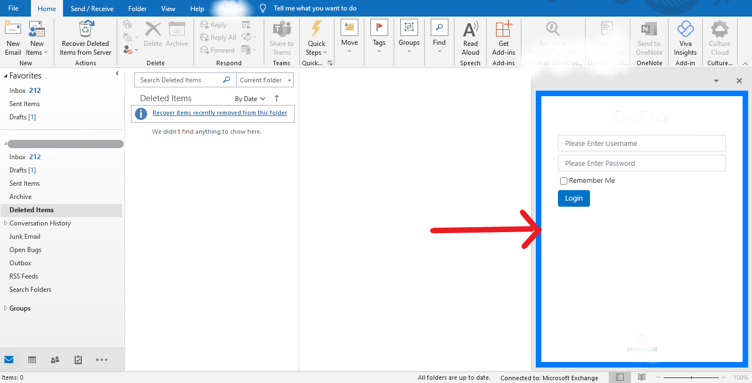Click the Ignore conversation icon

click(128, 25)
